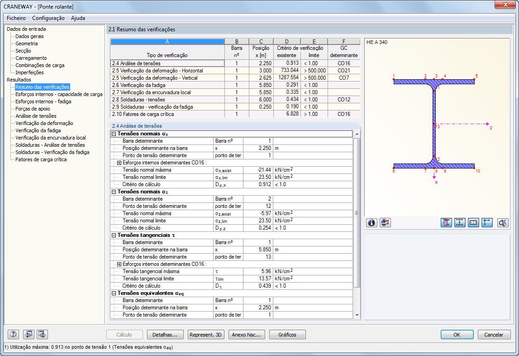Toggle the section dimensions display

coord(460,223)
